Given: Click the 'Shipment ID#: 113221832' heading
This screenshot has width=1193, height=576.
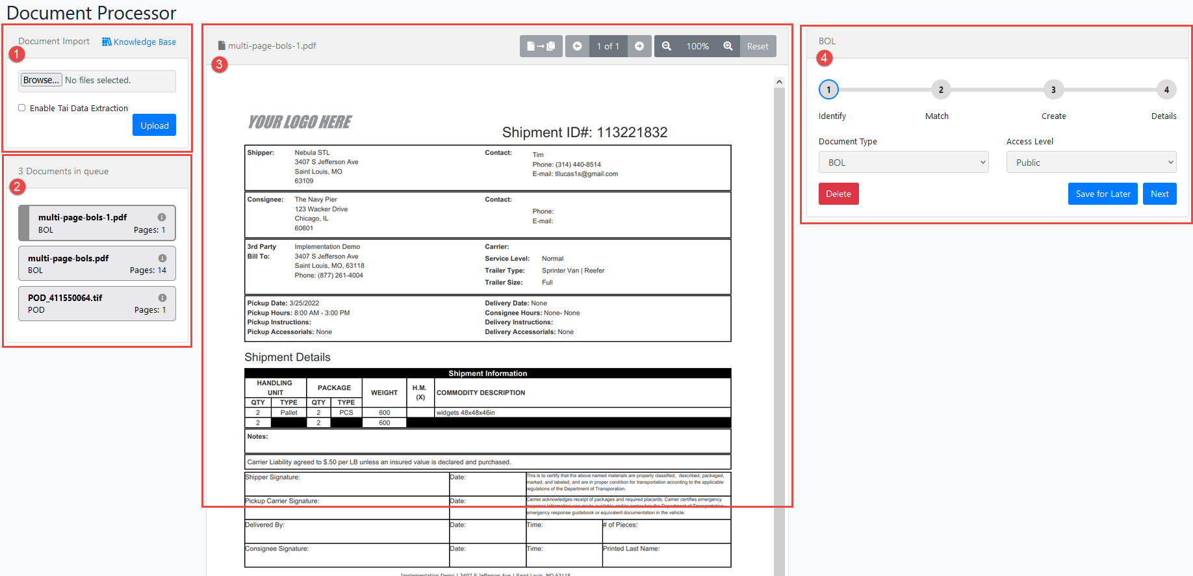Looking at the screenshot, I should tap(585, 133).
